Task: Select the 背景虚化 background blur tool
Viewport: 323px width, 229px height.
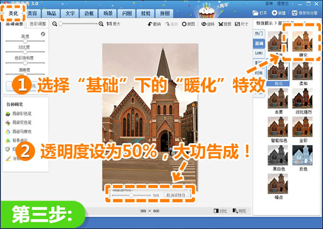Action: [x=17, y=141]
